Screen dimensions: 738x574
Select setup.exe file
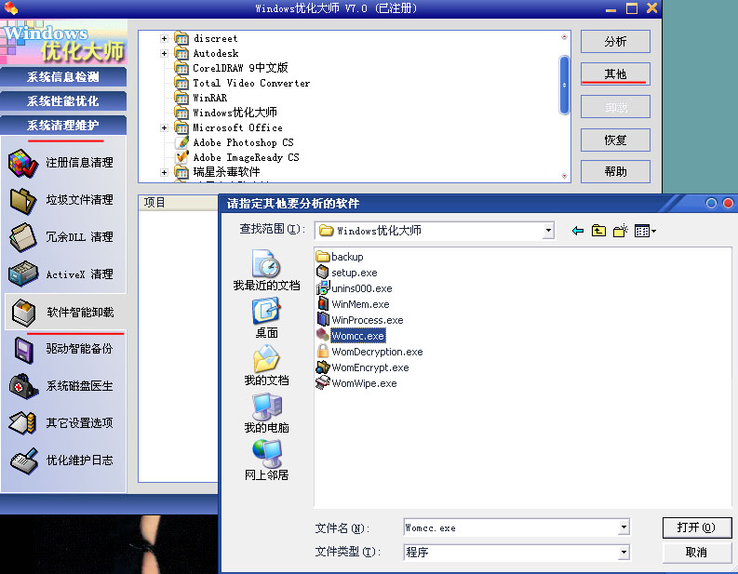(347, 273)
